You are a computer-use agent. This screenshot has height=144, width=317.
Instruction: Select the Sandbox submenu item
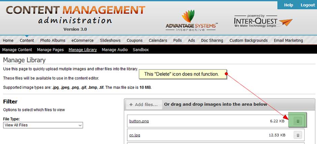(141, 50)
